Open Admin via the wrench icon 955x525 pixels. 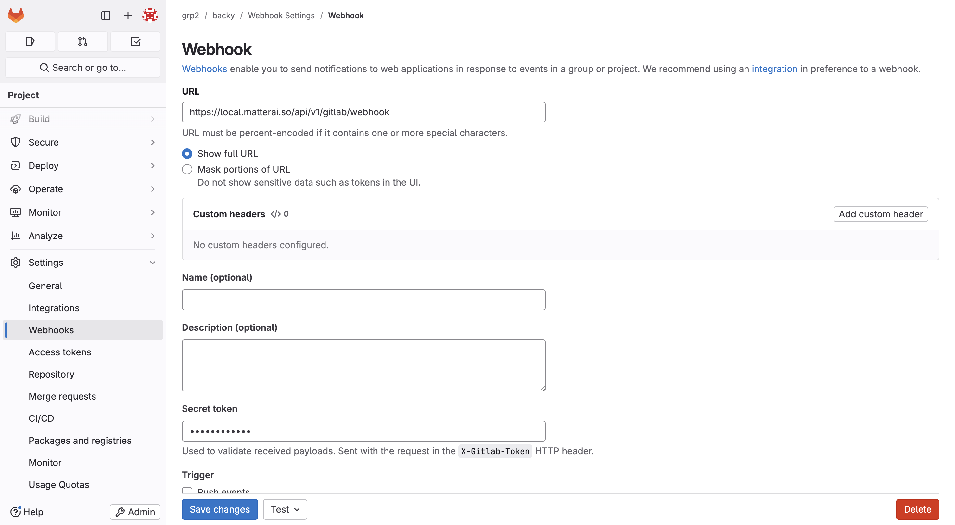[134, 512]
